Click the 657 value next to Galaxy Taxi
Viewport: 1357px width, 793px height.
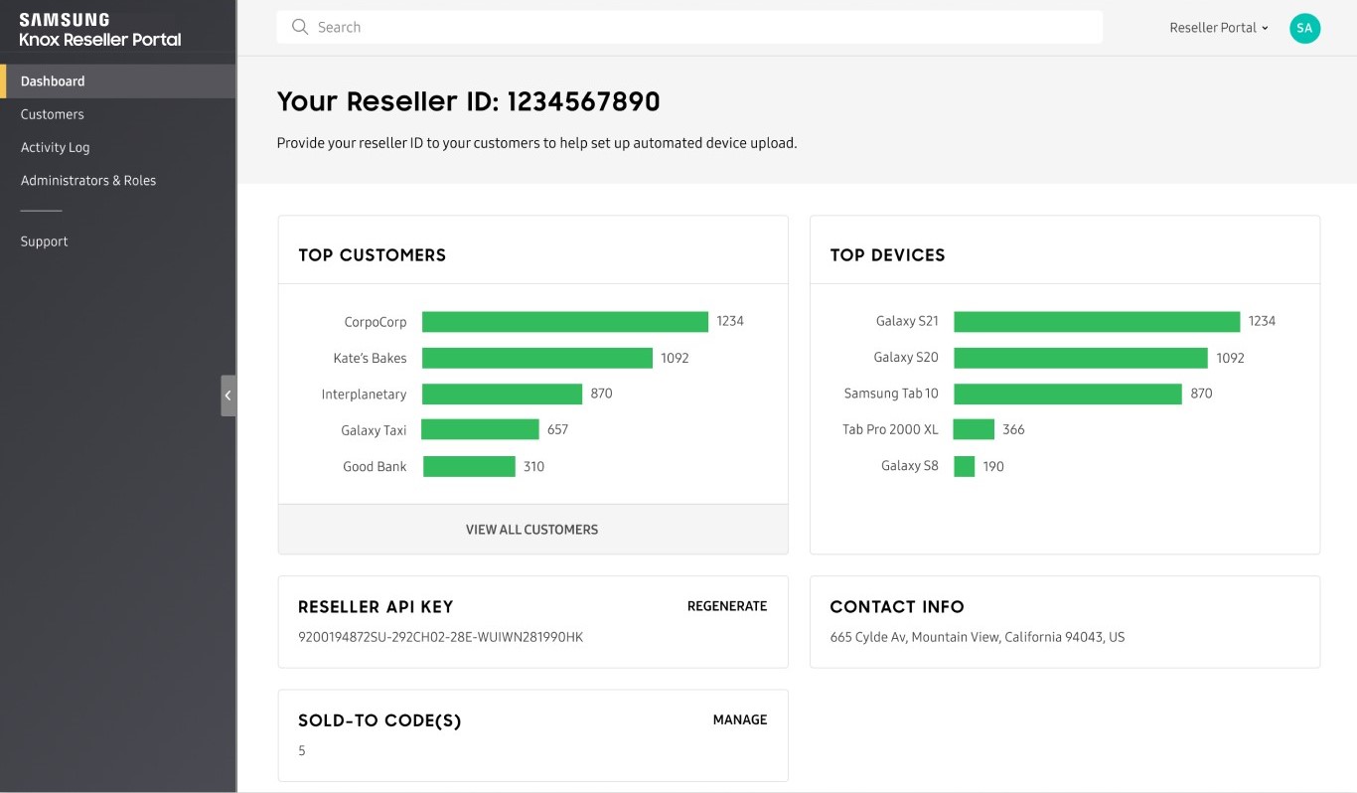coord(557,429)
